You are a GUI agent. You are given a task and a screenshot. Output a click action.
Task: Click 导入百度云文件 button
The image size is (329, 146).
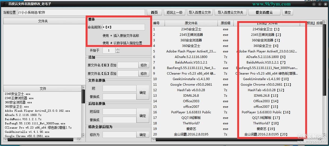pyautogui.click(x=200, y=12)
